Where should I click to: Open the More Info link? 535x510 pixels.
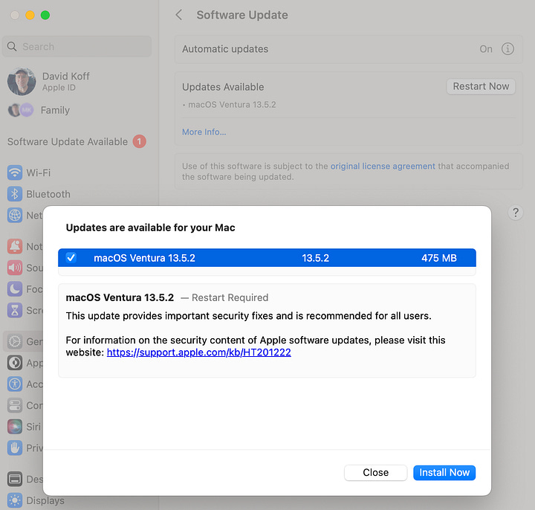click(x=204, y=132)
